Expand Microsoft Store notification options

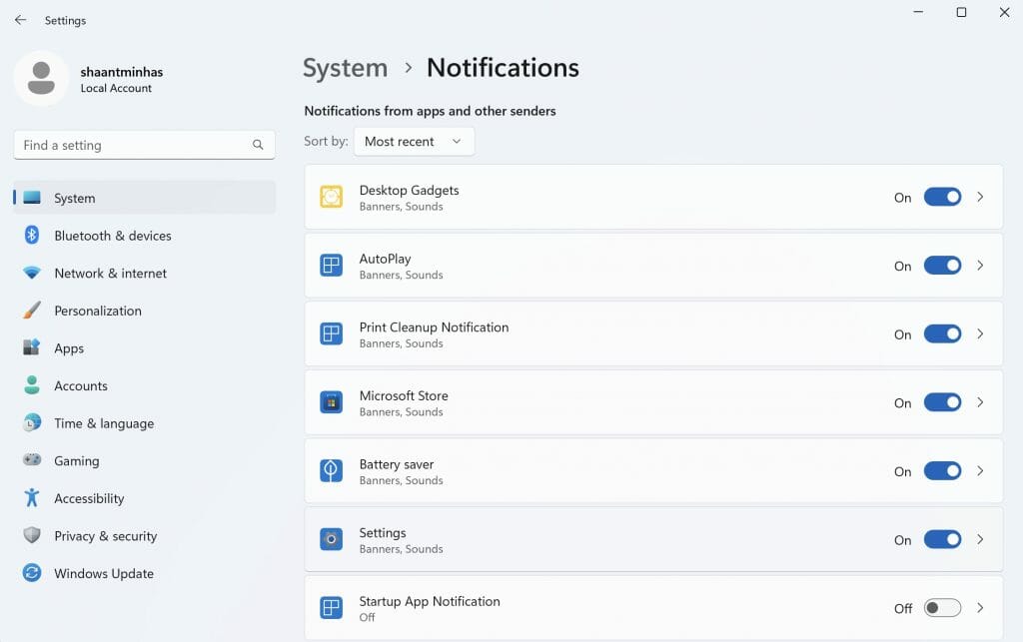[x=979, y=402]
